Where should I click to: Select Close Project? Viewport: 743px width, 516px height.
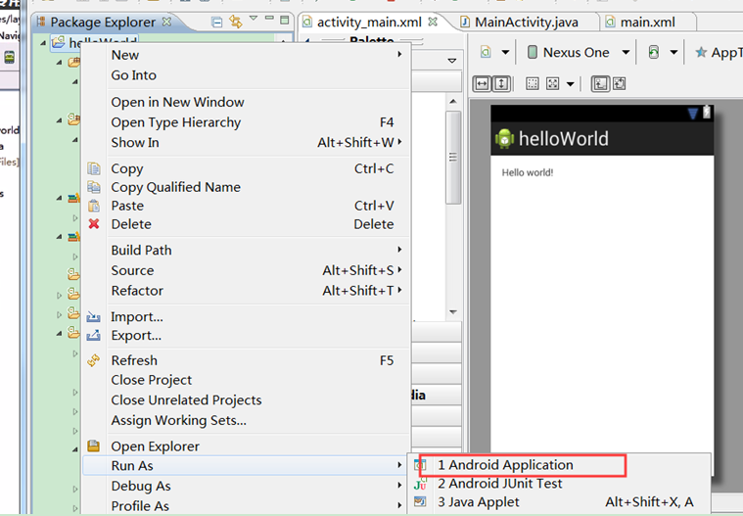pyautogui.click(x=246, y=380)
